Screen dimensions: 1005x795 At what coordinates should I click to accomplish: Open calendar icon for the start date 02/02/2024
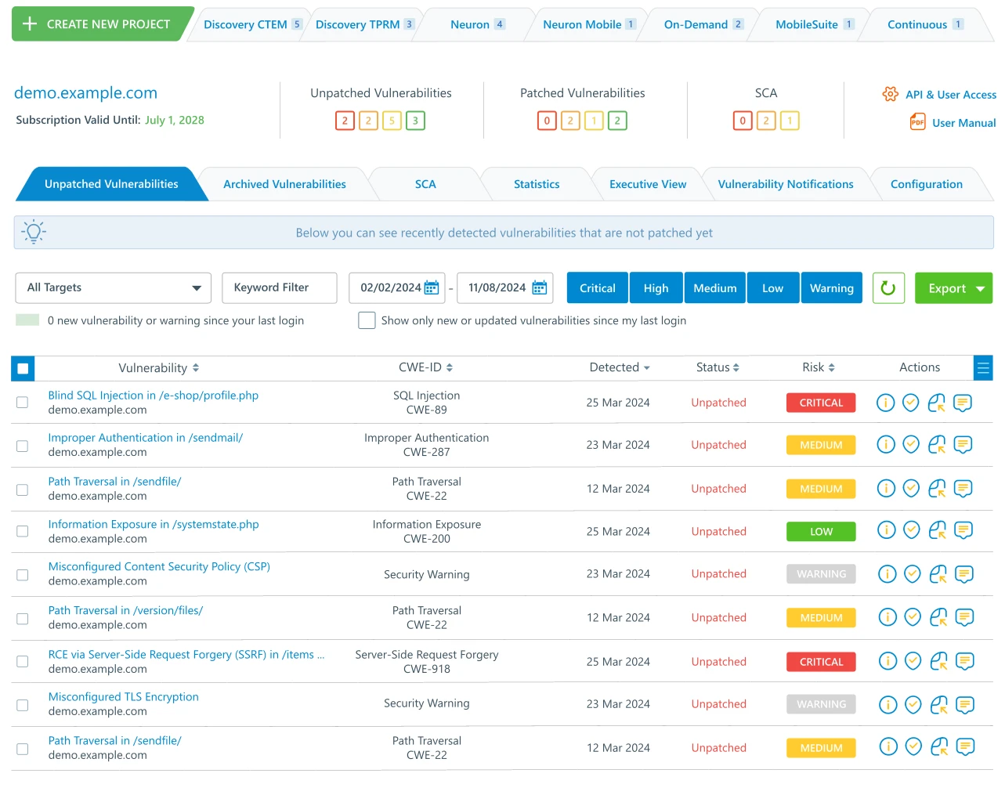click(x=432, y=288)
